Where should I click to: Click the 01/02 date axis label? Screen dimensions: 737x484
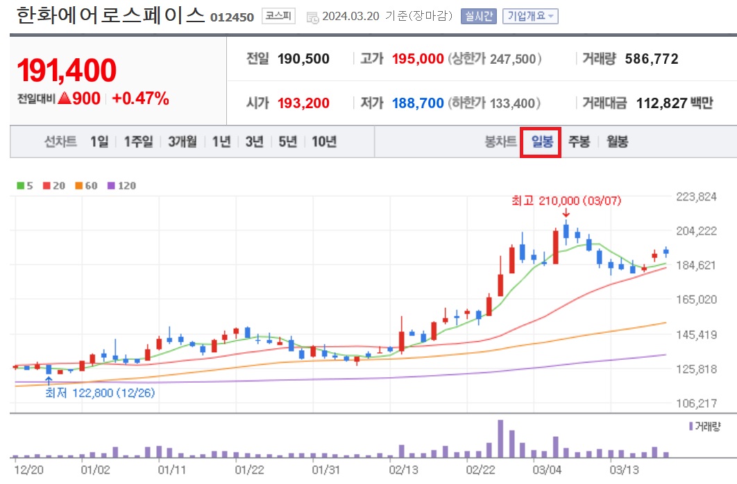(x=95, y=470)
